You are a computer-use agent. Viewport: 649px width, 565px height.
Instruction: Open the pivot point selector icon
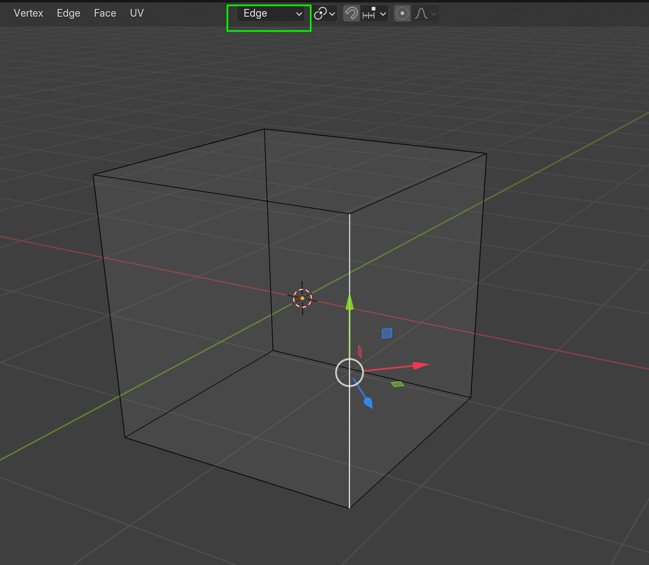tap(325, 14)
